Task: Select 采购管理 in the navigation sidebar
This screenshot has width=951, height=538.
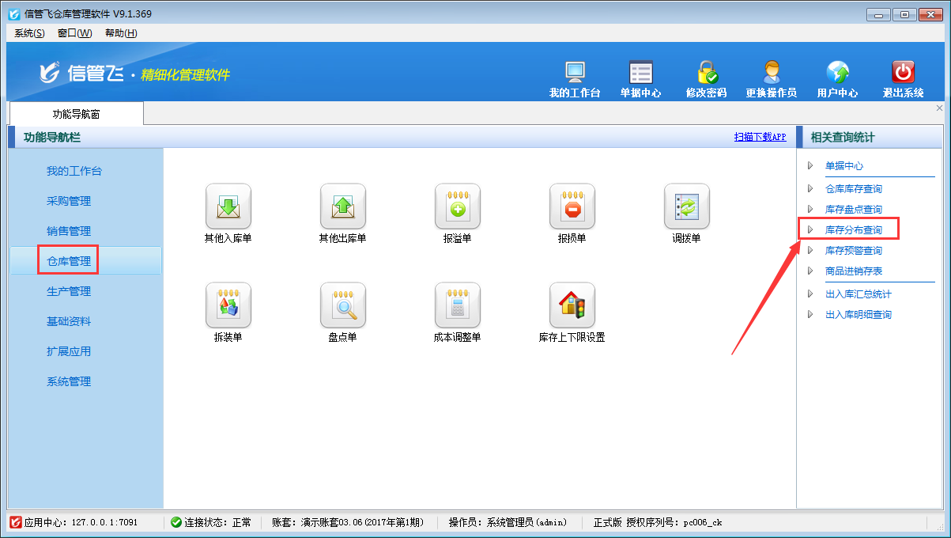Action: click(69, 201)
